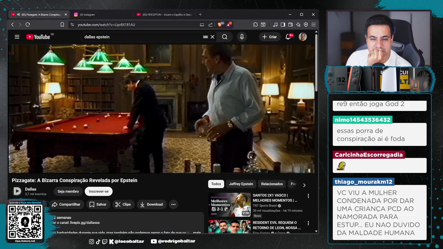Viewport: 443px width, 249px height.
Task: Reload the page
Action: tap(28, 25)
